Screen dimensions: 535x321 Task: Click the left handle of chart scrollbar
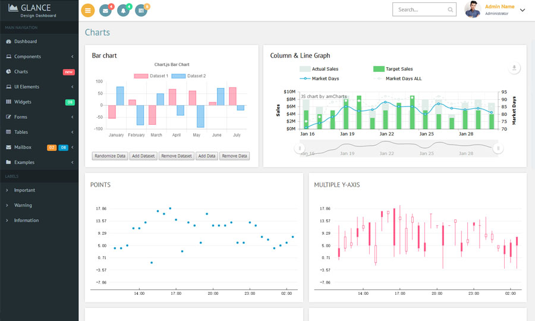[300, 148]
